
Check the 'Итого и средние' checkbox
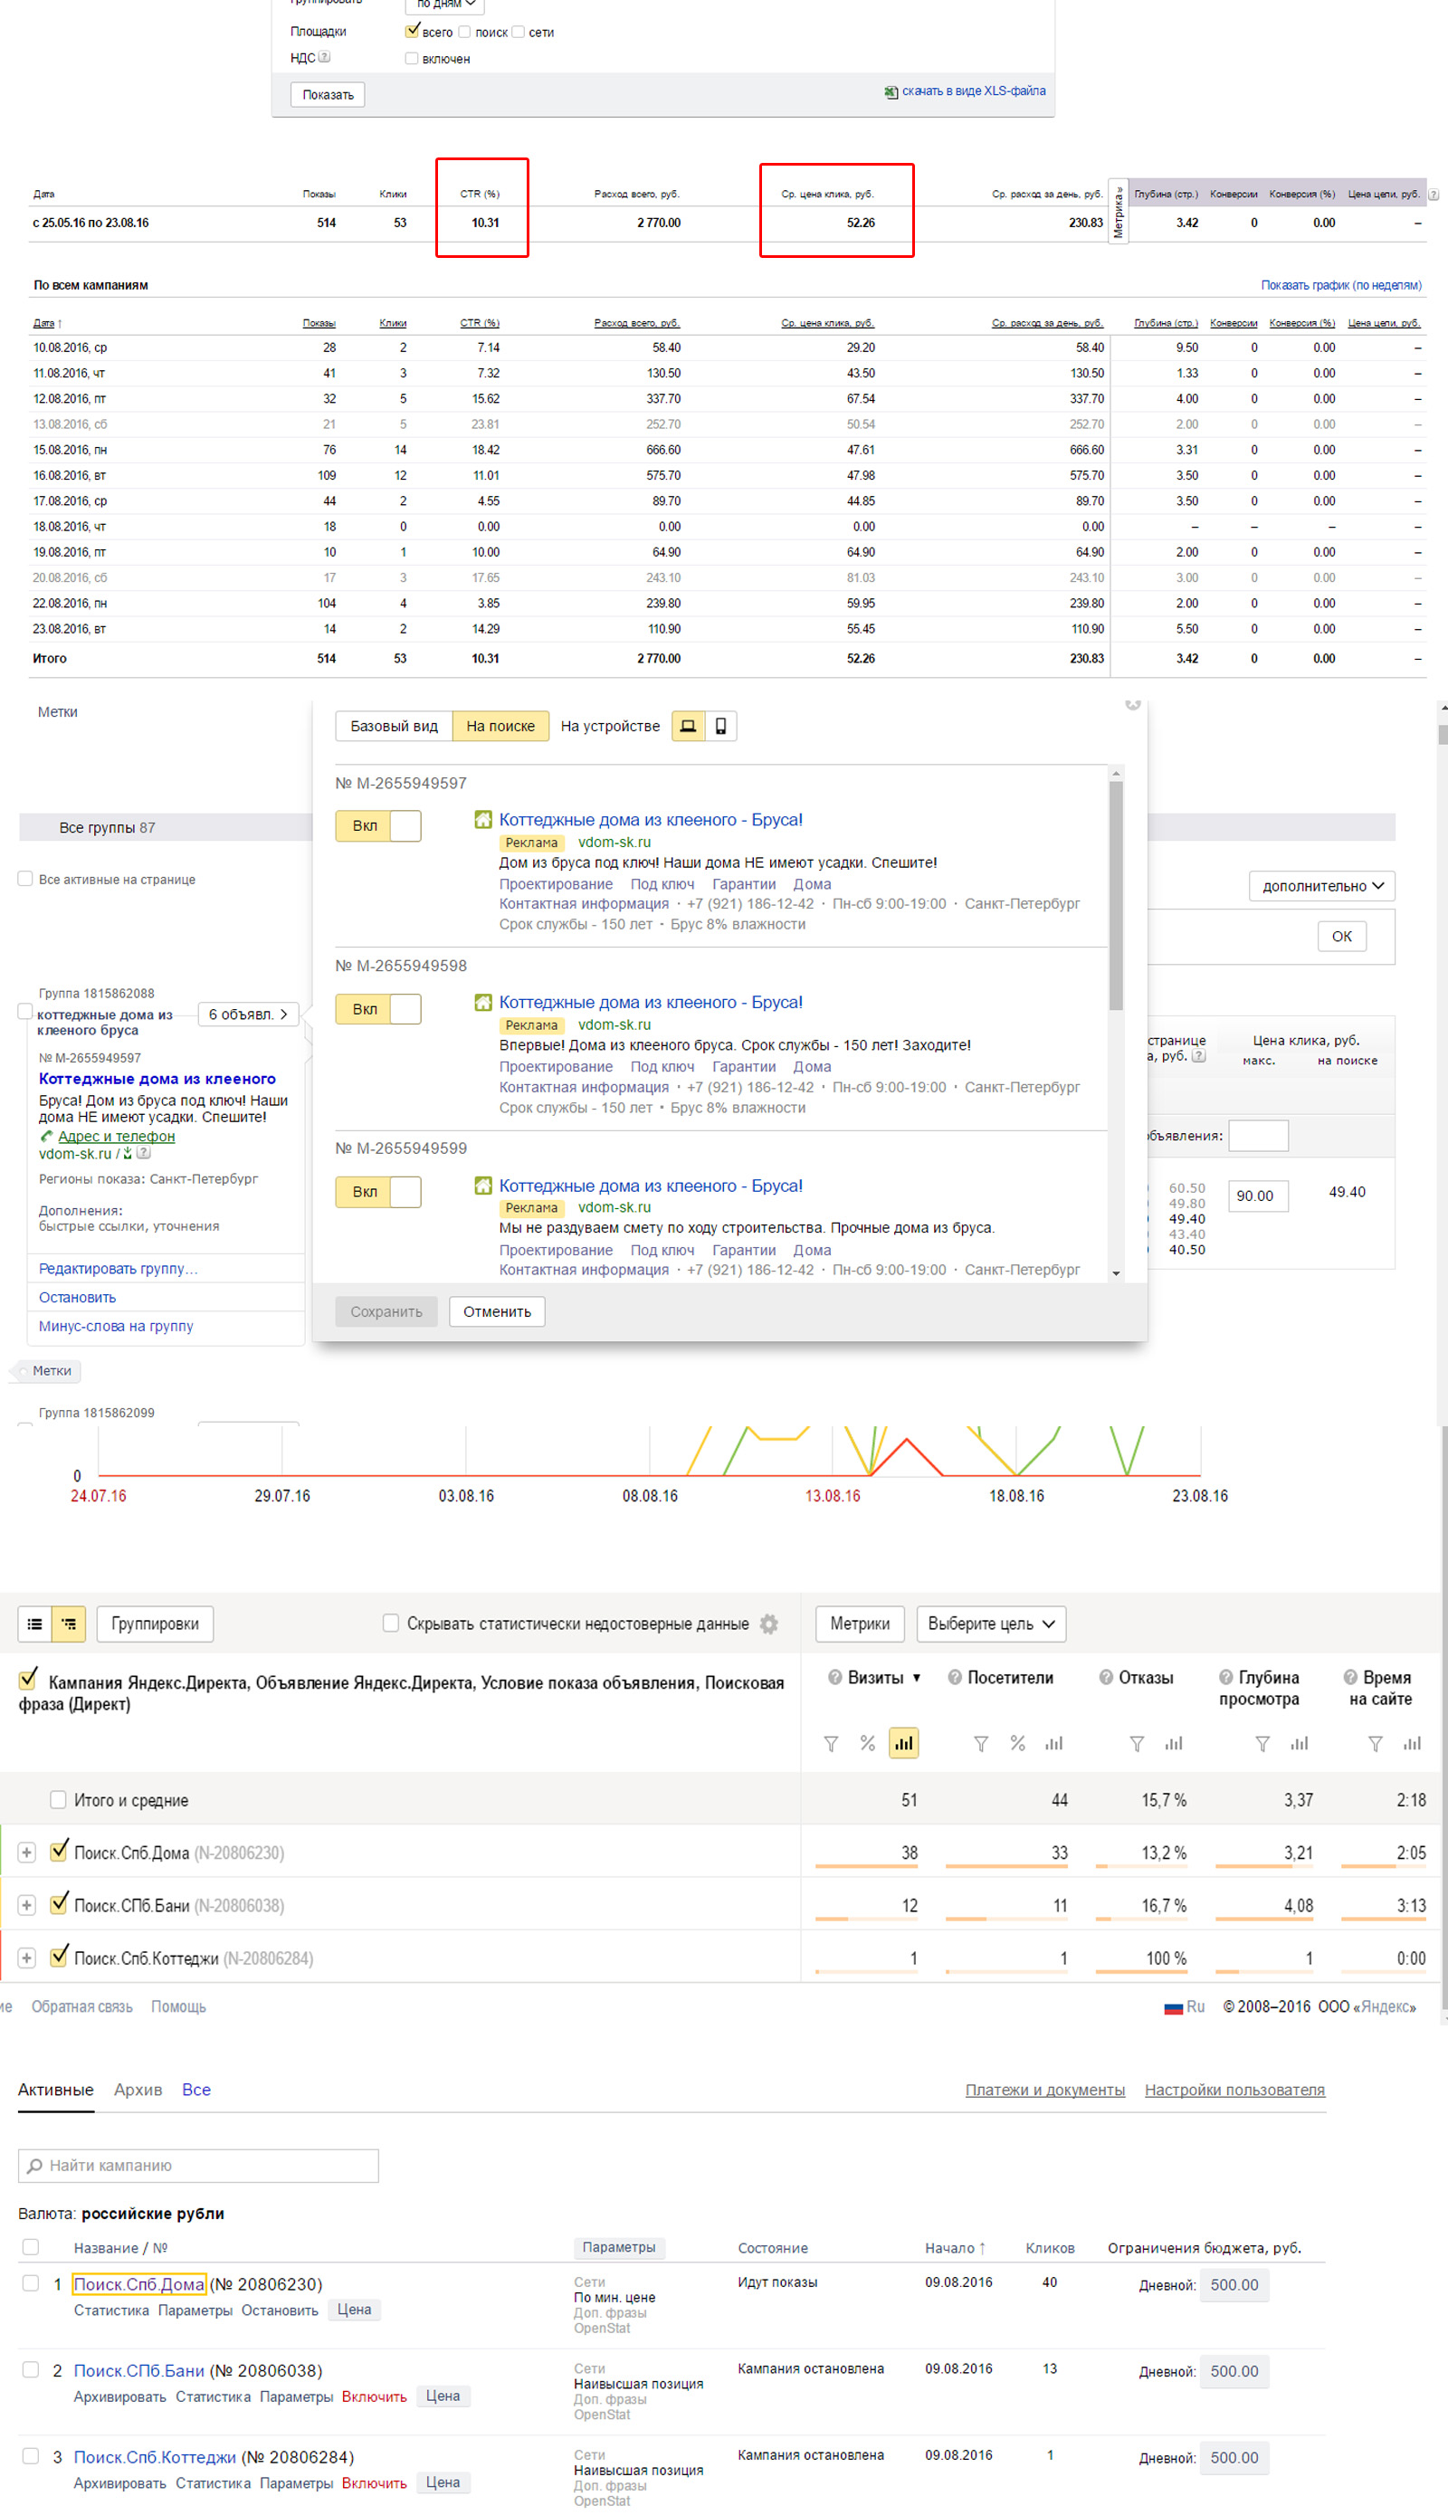[58, 1799]
